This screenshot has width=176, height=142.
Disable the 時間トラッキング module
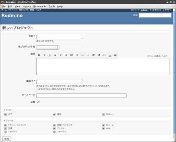[x=54, y=125]
